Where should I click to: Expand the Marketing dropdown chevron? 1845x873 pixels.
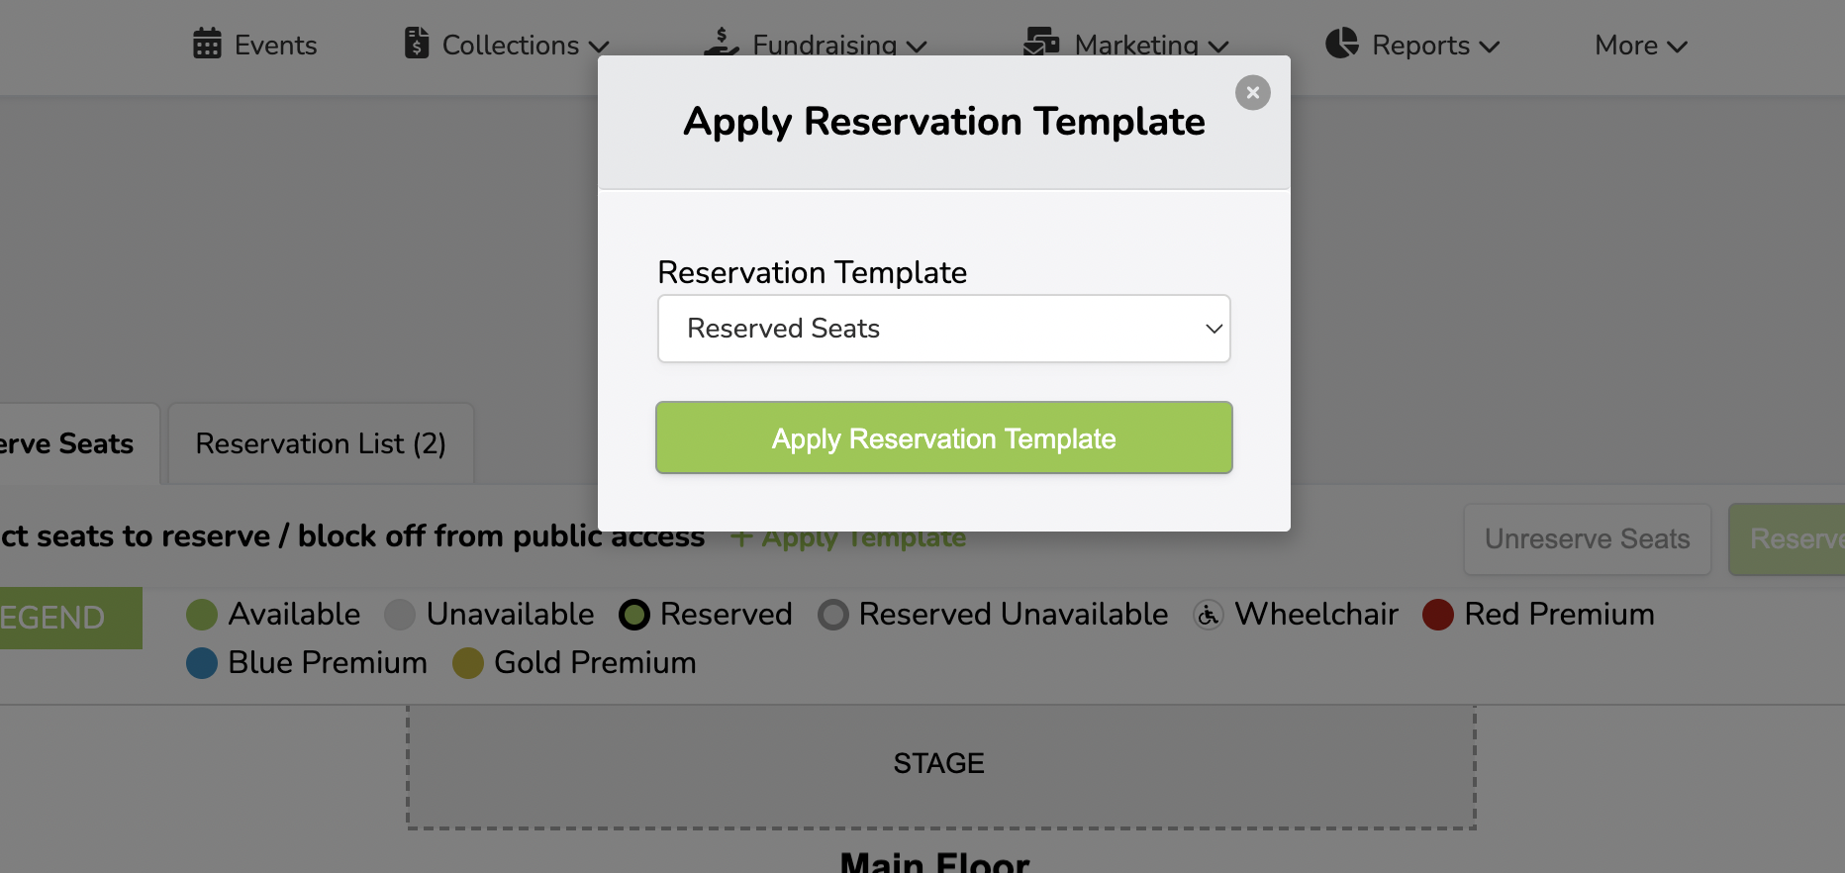pyautogui.click(x=1218, y=46)
